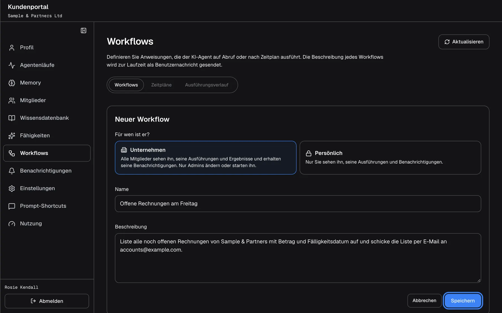
Task: Open the Ausführungsverlauf tab
Action: (207, 85)
